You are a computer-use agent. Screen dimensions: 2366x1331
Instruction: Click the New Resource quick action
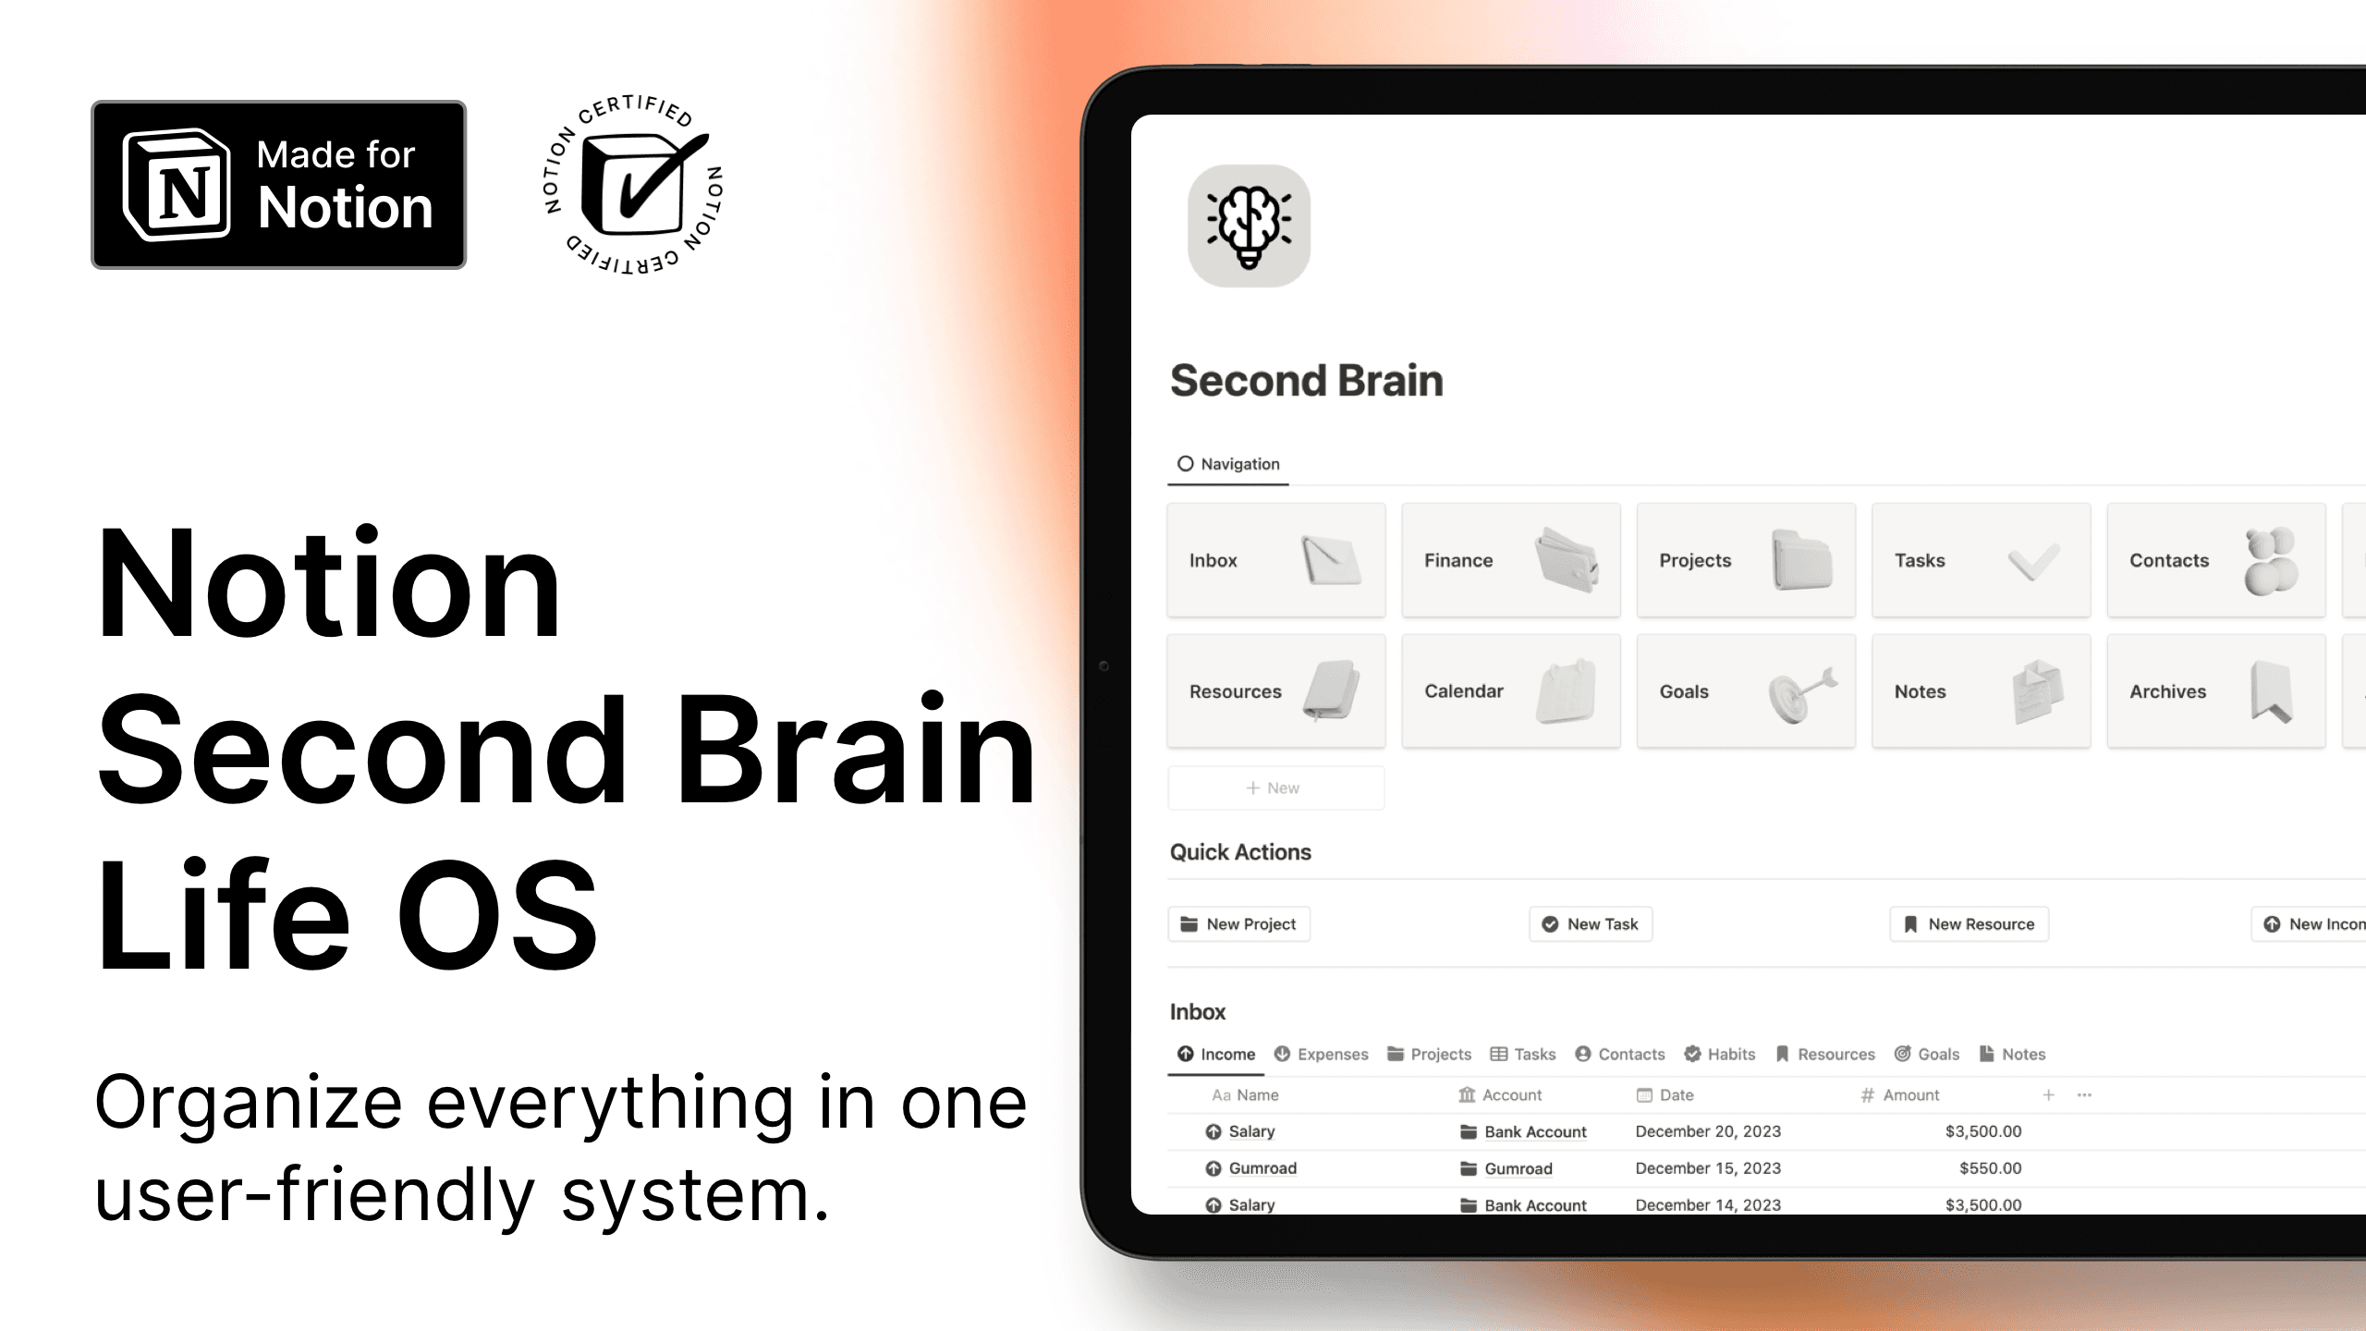[1970, 923]
